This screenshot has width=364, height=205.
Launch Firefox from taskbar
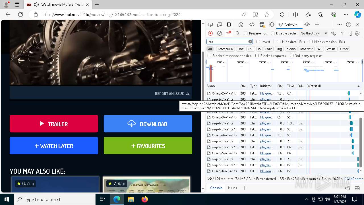pos(145,199)
